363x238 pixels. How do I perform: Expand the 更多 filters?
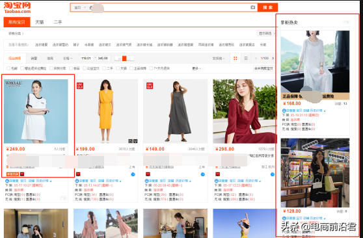tap(196, 68)
